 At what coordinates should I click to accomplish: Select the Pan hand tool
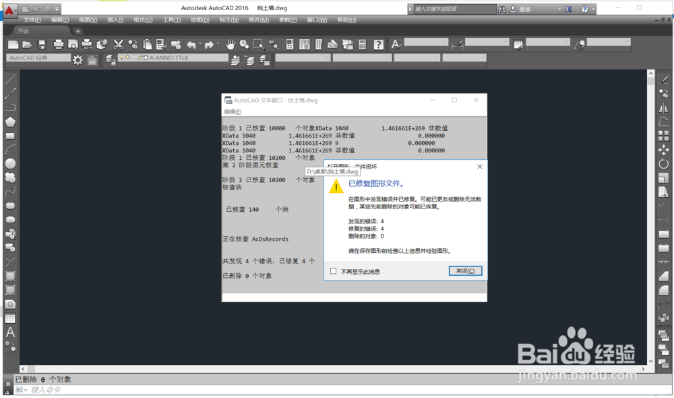click(231, 45)
